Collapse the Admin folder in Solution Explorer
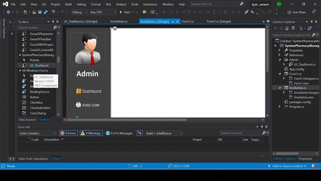 click(280, 60)
